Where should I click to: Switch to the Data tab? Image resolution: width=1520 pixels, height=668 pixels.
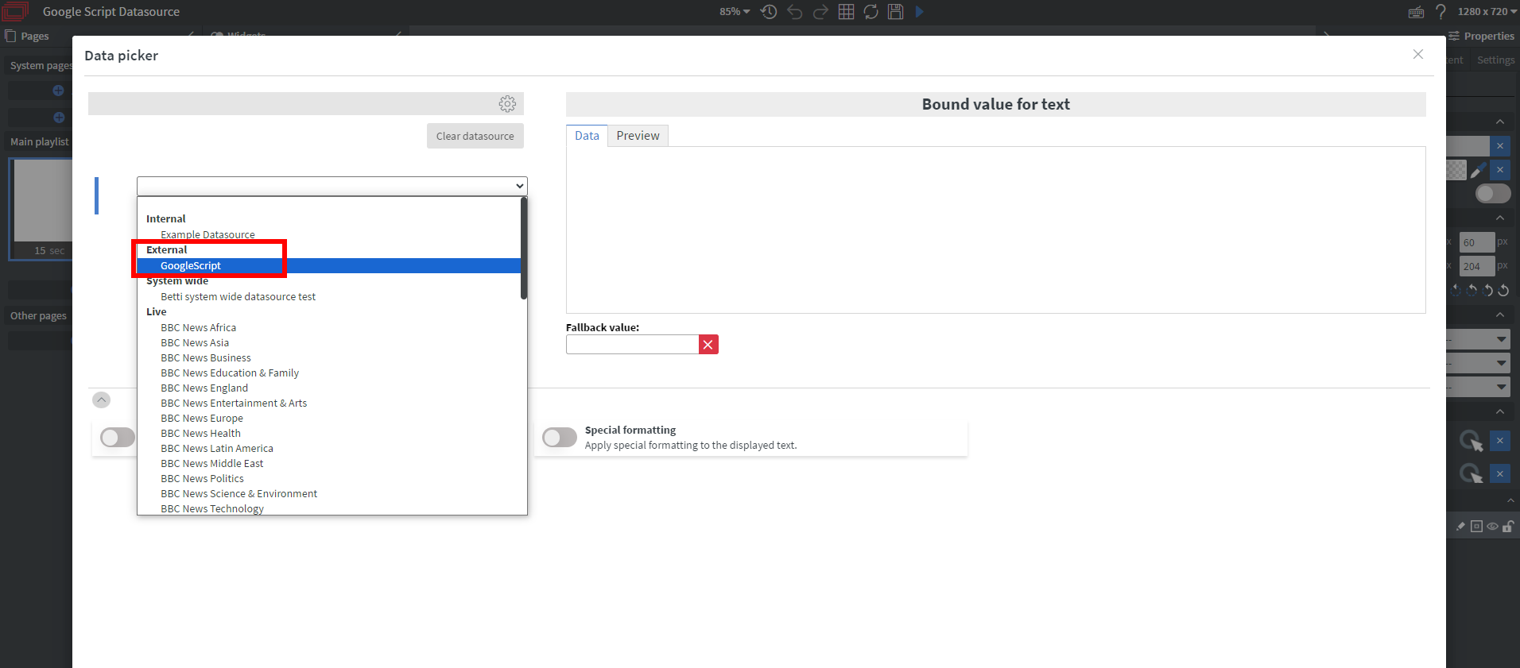587,136
